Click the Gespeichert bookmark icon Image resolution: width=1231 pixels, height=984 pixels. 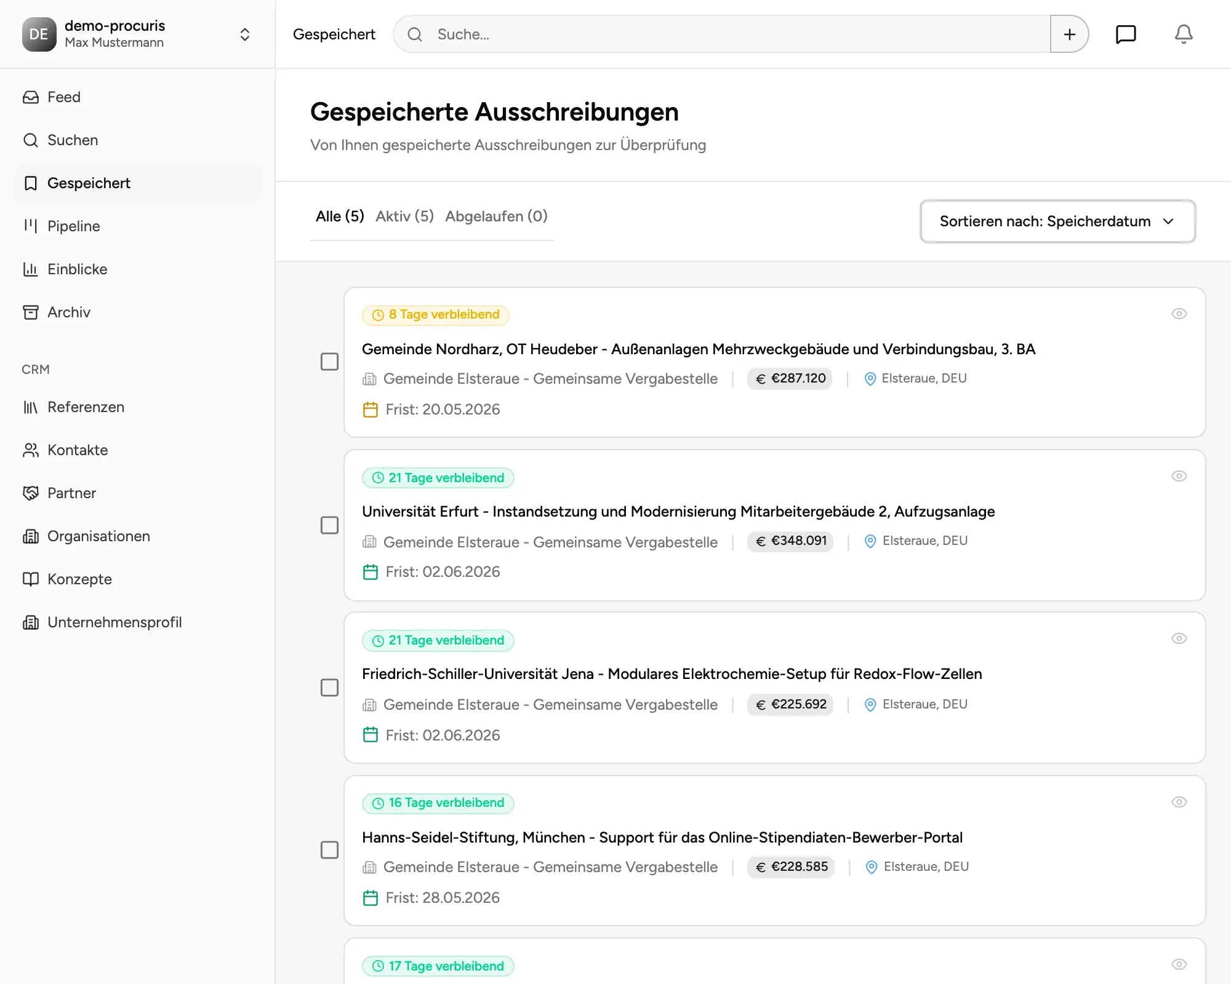tap(31, 183)
